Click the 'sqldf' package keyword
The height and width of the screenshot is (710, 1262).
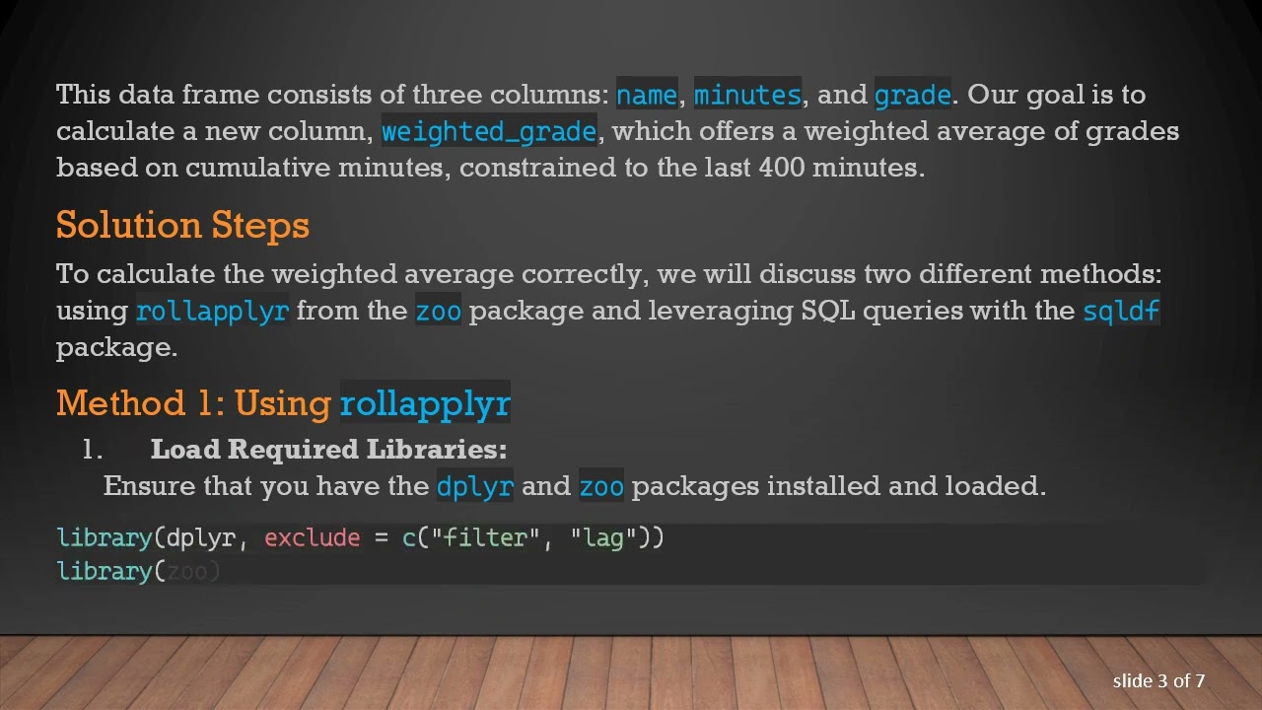click(x=1121, y=311)
